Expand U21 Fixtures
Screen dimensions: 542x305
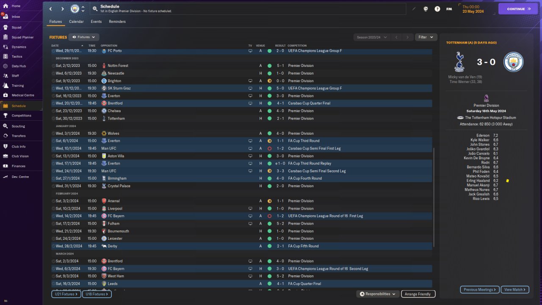click(66, 294)
